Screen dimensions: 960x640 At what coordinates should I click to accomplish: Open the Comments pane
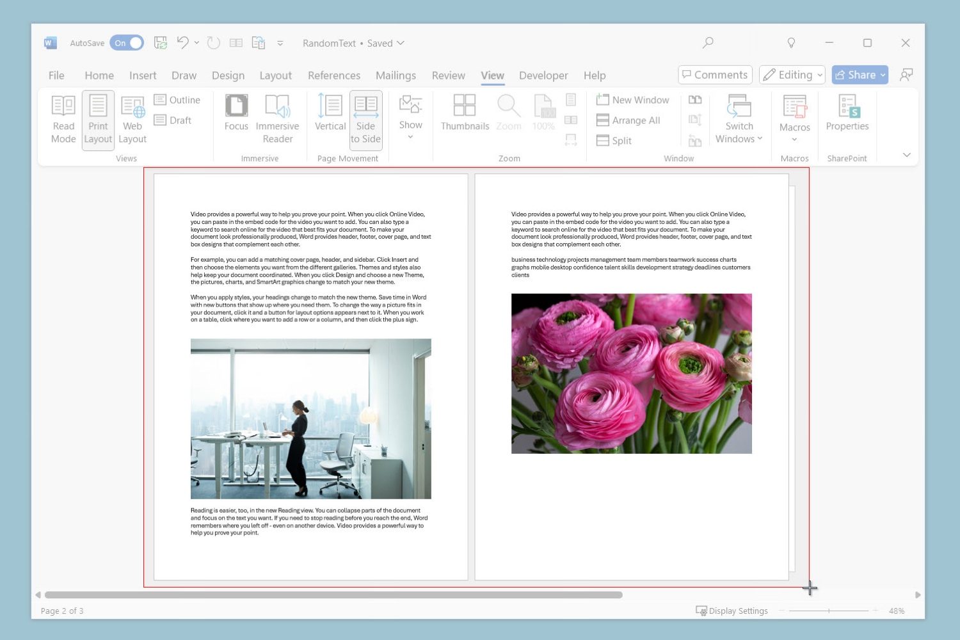pyautogui.click(x=715, y=74)
